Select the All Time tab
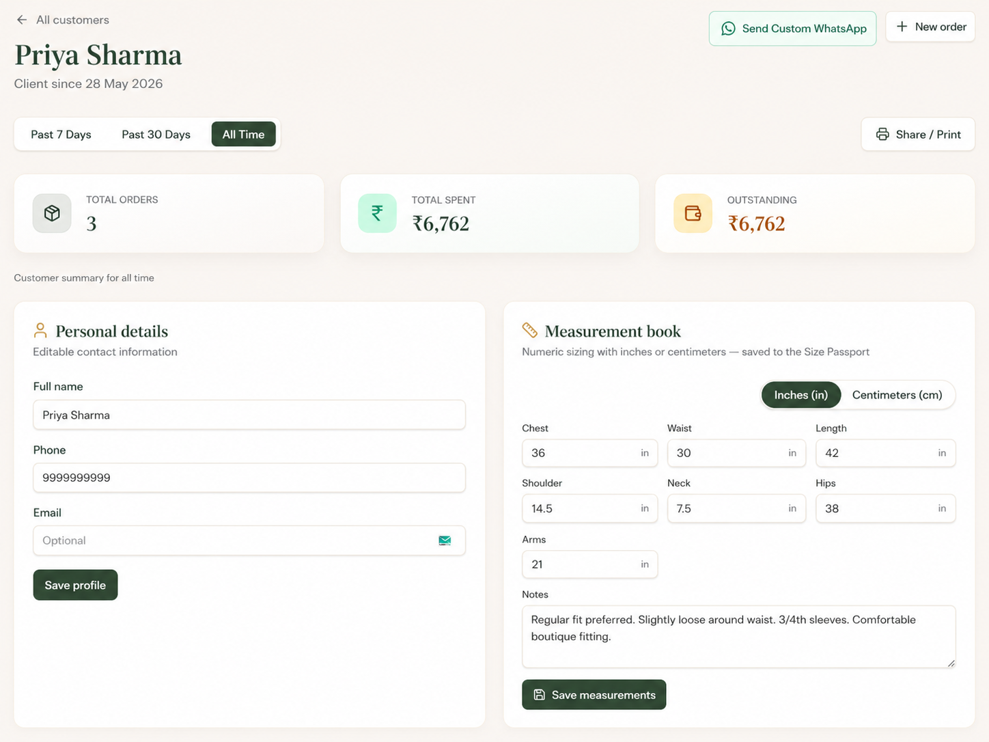The height and width of the screenshot is (742, 989). 243,135
